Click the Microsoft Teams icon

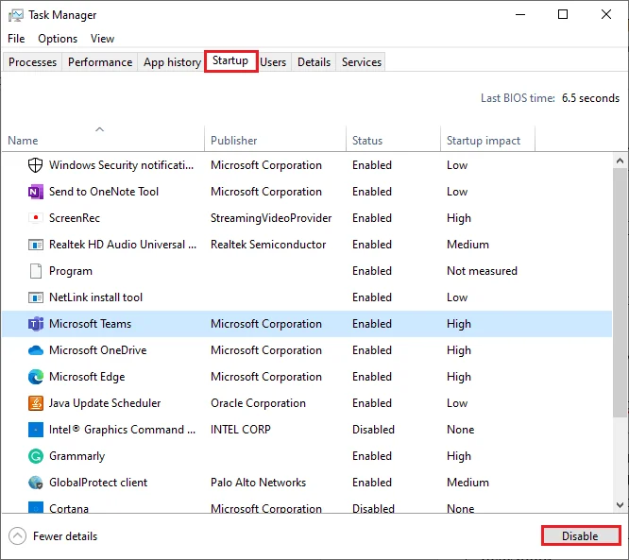(x=35, y=324)
